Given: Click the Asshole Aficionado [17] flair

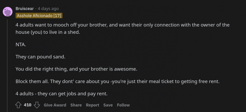Looking at the screenshot, I should pyautogui.click(x=39, y=16).
